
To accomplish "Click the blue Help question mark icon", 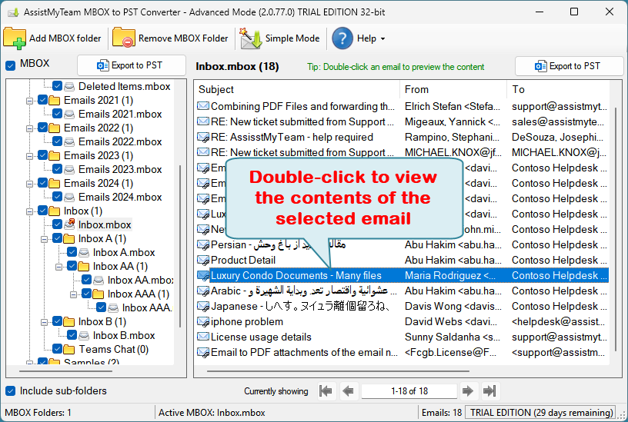I will [342, 38].
